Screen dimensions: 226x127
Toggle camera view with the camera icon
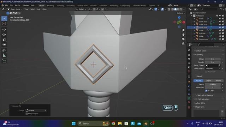pyautogui.click(x=183, y=39)
